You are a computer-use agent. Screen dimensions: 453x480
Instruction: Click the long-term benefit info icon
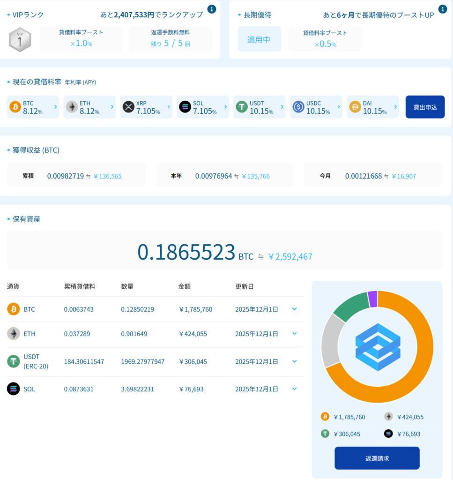click(442, 9)
